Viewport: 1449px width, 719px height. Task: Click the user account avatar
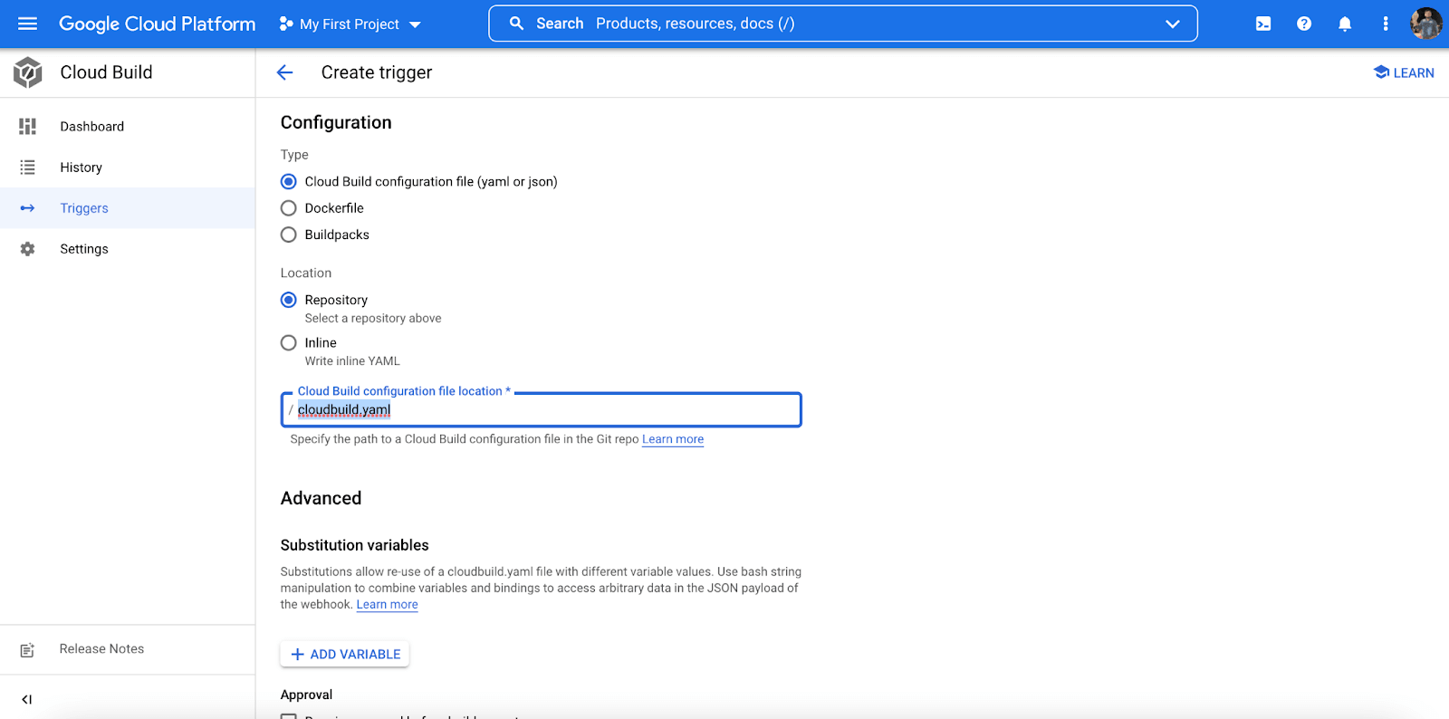(1425, 24)
